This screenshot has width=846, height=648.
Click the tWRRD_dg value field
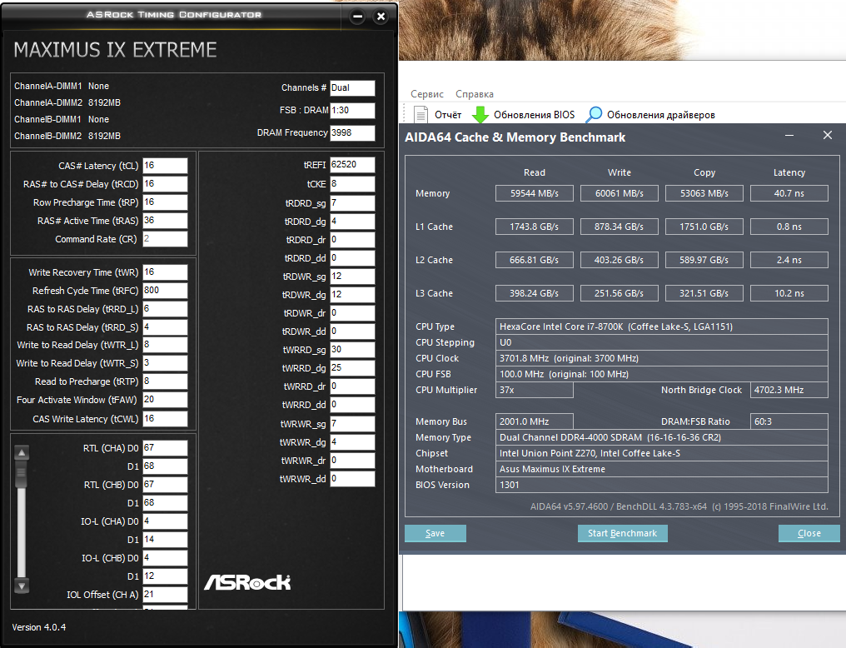pos(352,368)
